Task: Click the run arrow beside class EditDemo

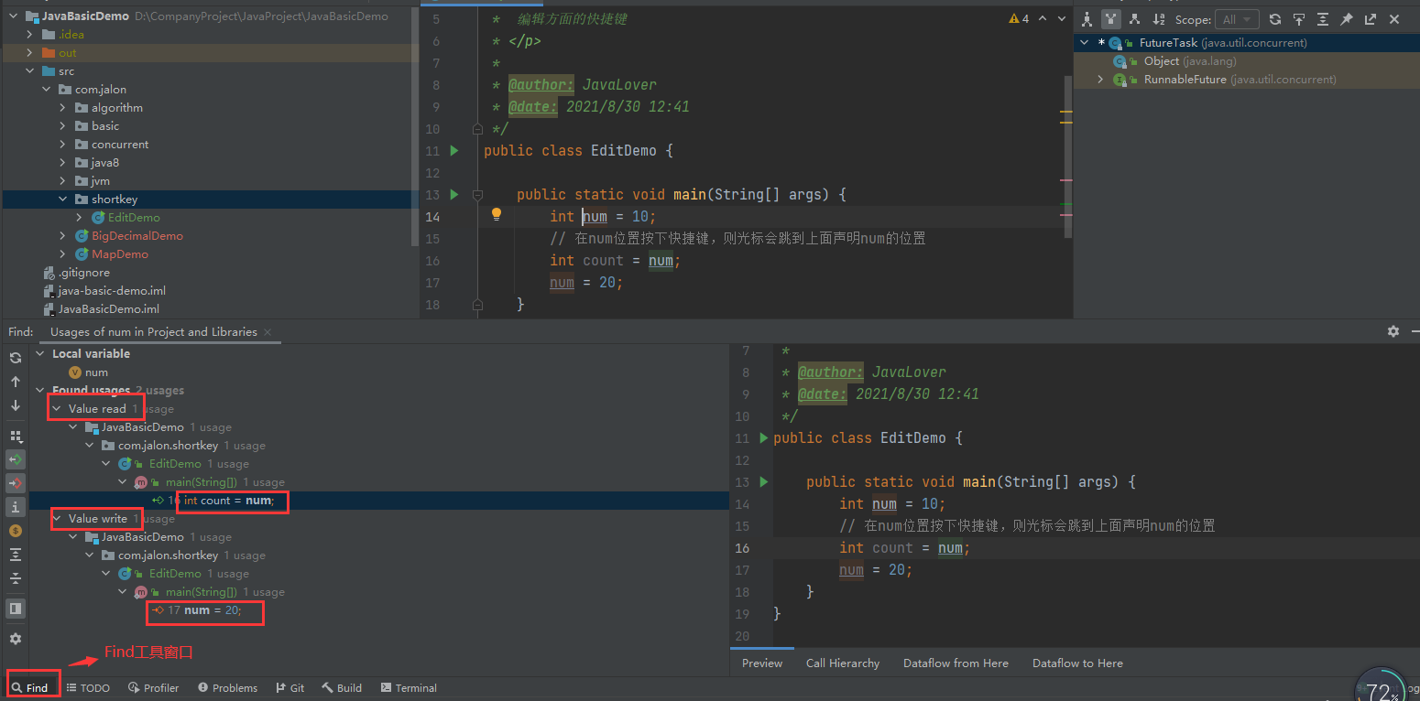Action: click(x=454, y=150)
